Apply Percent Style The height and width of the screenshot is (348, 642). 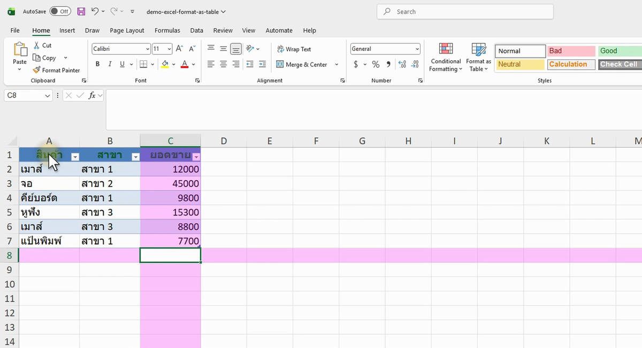click(376, 64)
